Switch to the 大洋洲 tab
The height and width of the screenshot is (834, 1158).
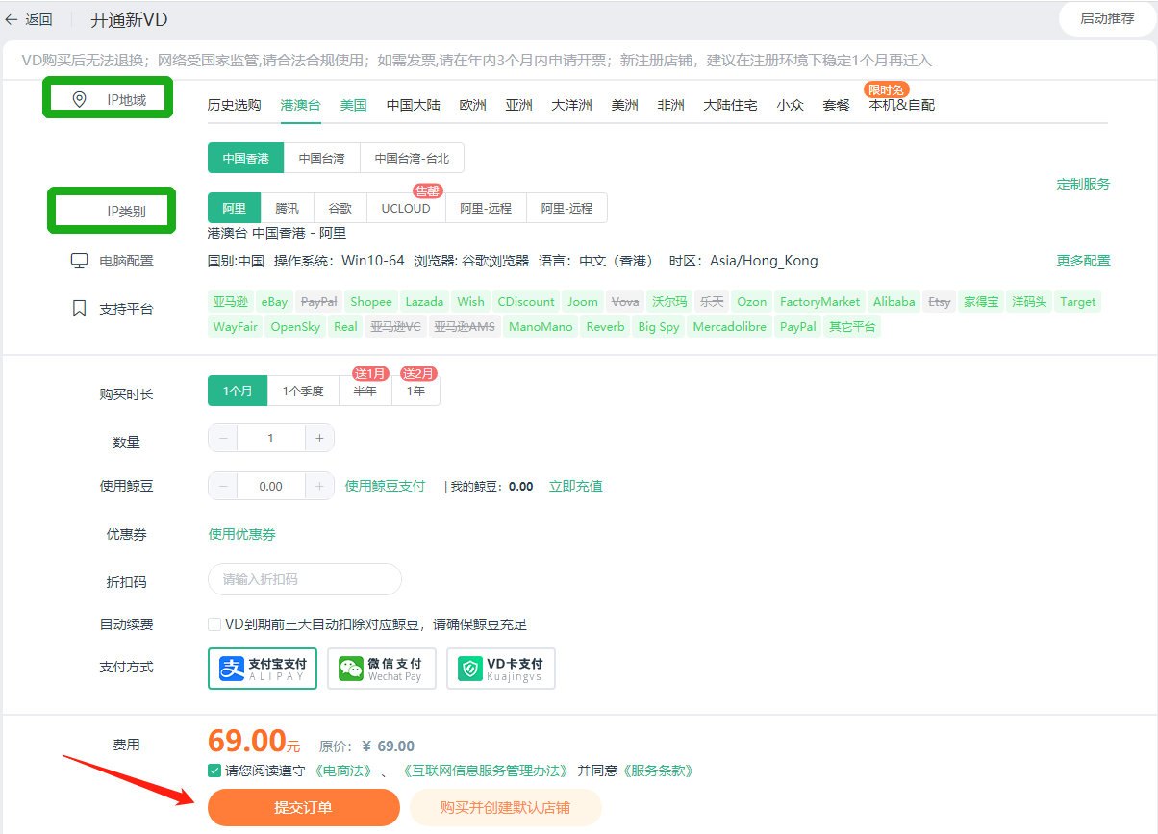point(571,105)
